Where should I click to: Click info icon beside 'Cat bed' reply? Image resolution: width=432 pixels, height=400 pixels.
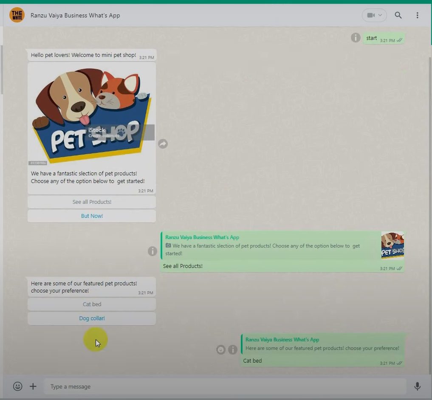233,349
